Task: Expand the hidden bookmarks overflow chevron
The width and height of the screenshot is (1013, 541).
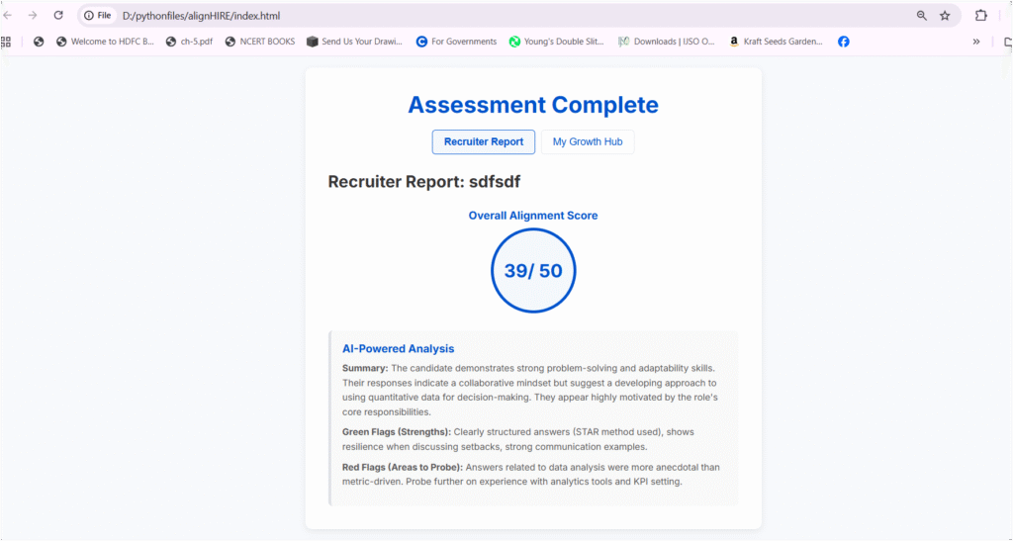Action: pos(976,42)
